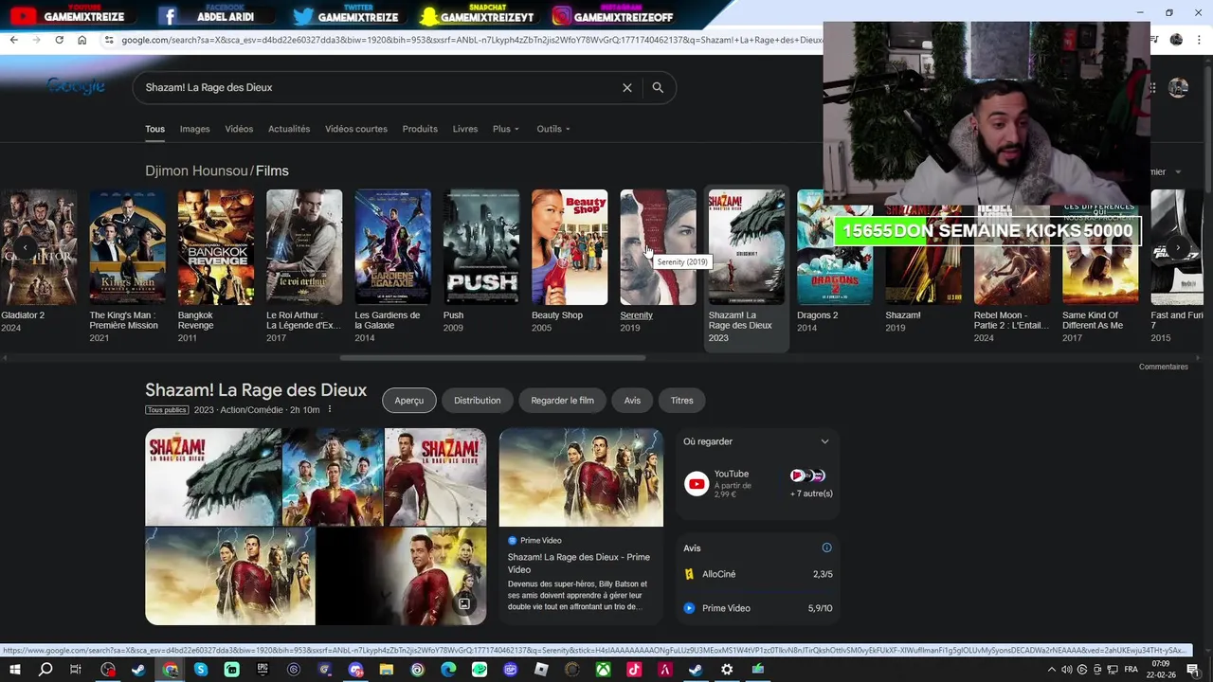Open Settings gear in taskbar
1213x682 pixels.
[x=727, y=670]
